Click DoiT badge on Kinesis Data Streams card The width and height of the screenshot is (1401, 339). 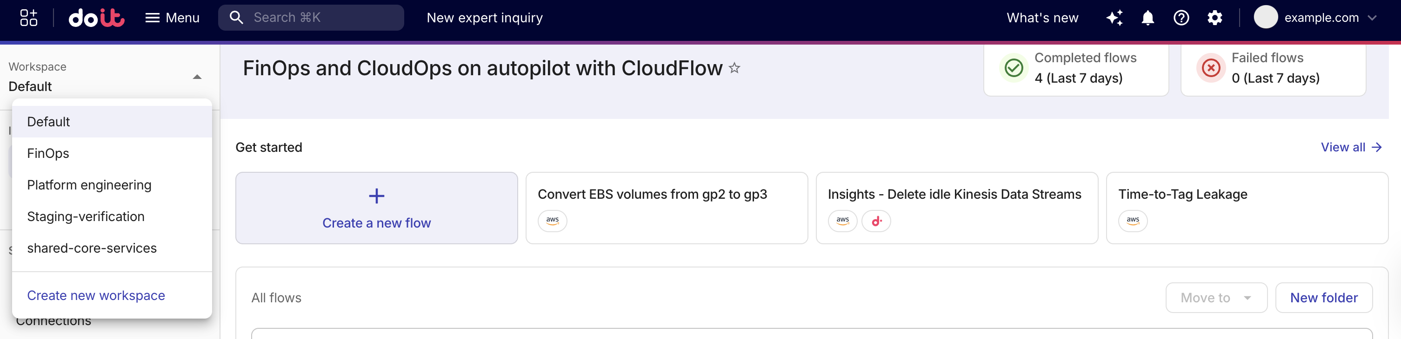pyautogui.click(x=876, y=221)
